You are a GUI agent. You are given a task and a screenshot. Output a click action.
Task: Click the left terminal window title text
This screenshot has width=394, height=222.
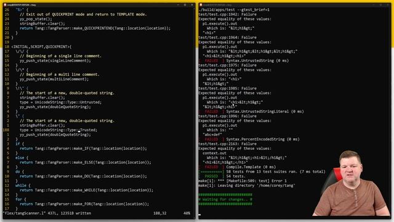click(22, 5)
